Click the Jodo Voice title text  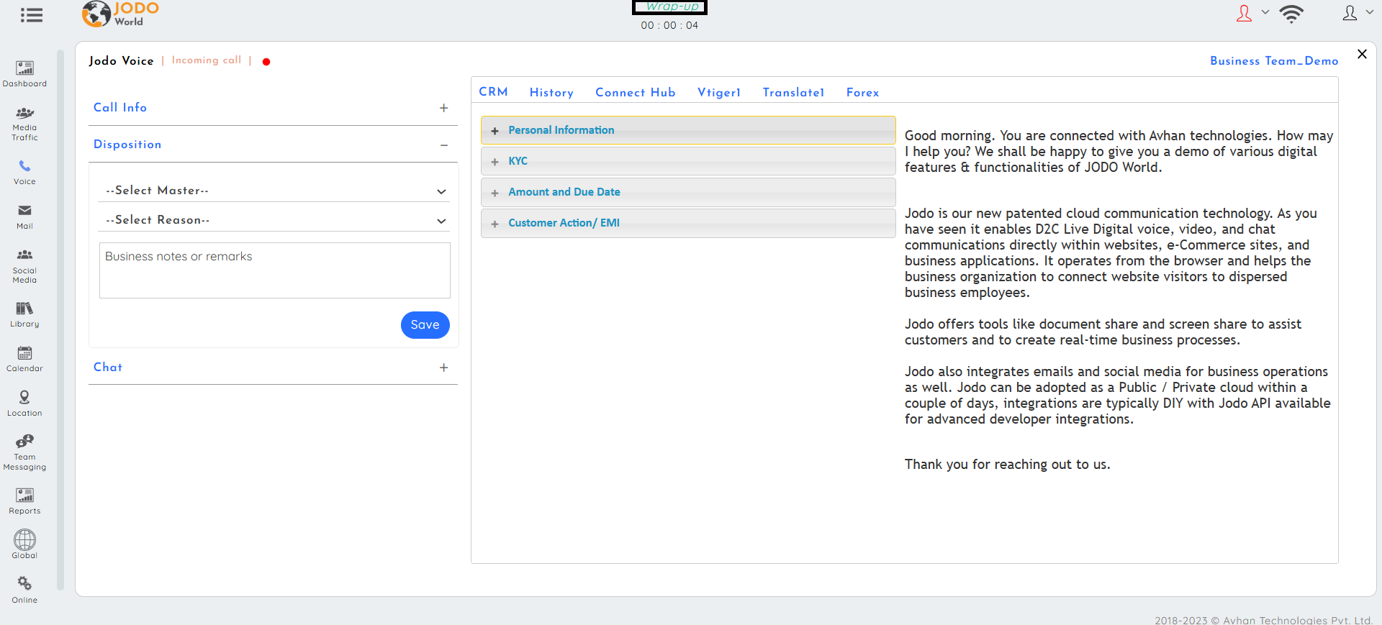click(x=122, y=61)
